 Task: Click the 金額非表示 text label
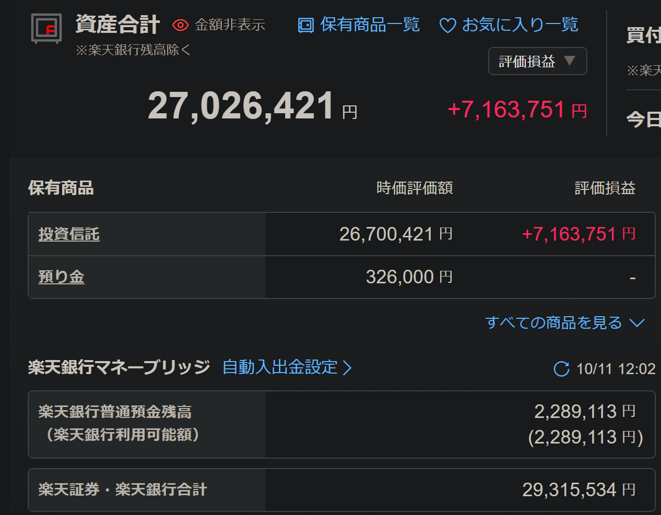pos(230,25)
